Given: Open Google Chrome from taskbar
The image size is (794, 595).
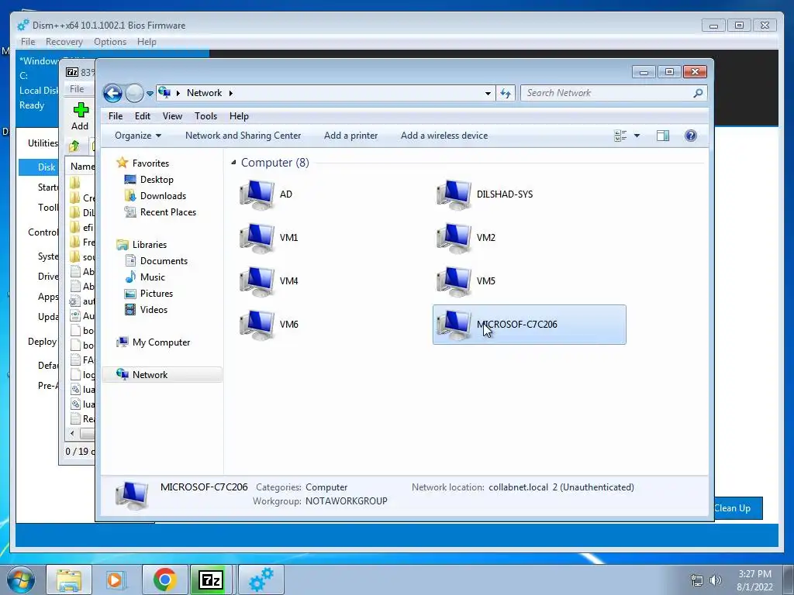Looking at the screenshot, I should [x=164, y=580].
